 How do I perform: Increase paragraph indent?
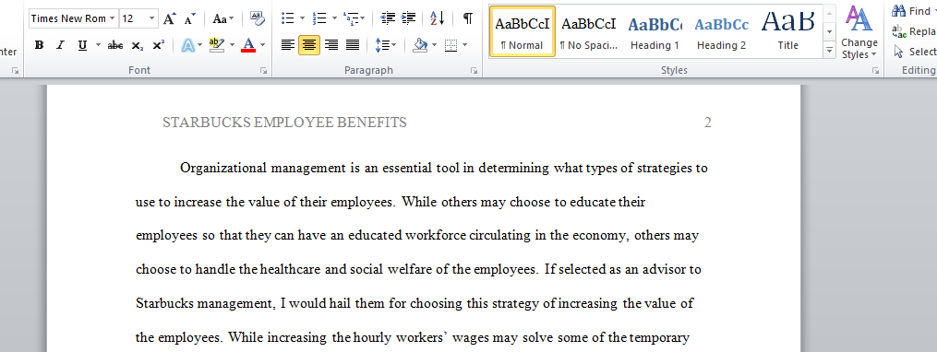(x=409, y=18)
